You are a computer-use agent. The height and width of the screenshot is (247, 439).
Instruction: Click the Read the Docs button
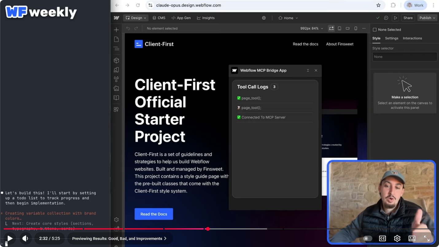(x=154, y=214)
